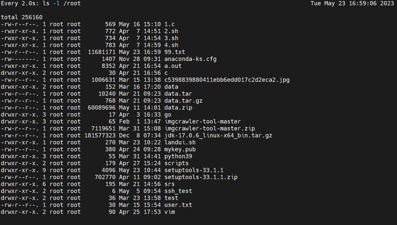Click the setuptools-33.1.1 directory name
397x225 pixels.
click(x=194, y=171)
